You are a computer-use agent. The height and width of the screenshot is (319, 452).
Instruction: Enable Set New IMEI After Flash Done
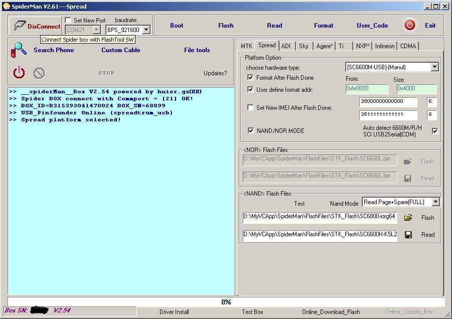coord(250,107)
